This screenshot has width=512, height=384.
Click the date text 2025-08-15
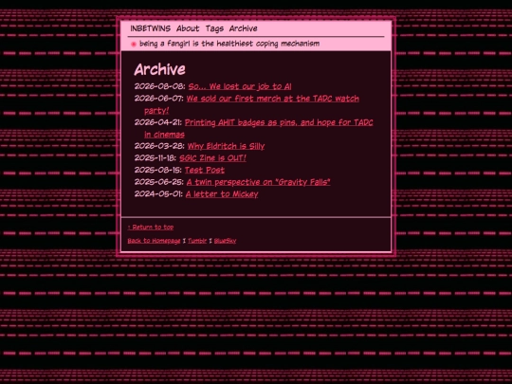158,170
